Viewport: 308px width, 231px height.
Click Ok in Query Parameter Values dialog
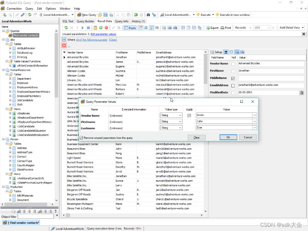point(228,137)
